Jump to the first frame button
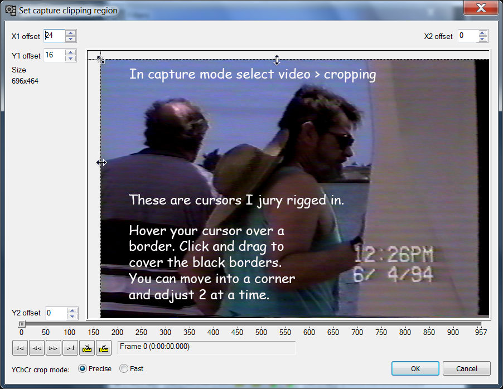This screenshot has height=389, width=503. pos(20,348)
